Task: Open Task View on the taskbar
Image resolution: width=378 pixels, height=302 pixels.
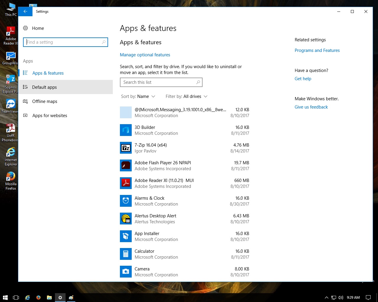Action: pos(16,298)
